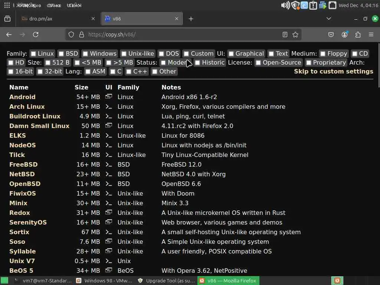Close the v86 tab
Image resolution: width=380 pixels, height=285 pixels.
(x=176, y=19)
